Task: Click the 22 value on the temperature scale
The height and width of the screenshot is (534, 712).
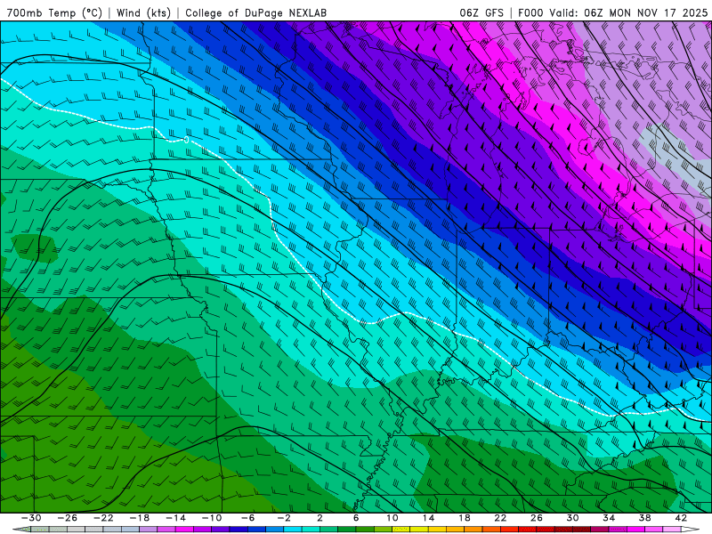Action: [x=500, y=518]
